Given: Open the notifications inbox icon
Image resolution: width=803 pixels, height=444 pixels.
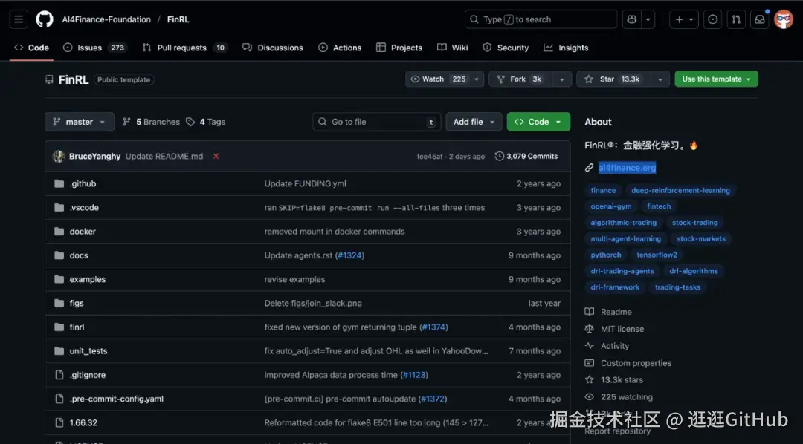Looking at the screenshot, I should point(760,19).
